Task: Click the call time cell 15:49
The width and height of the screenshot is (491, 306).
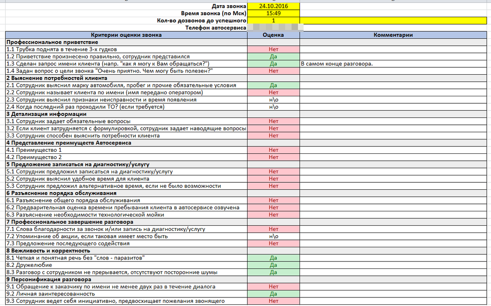Action: click(x=273, y=13)
